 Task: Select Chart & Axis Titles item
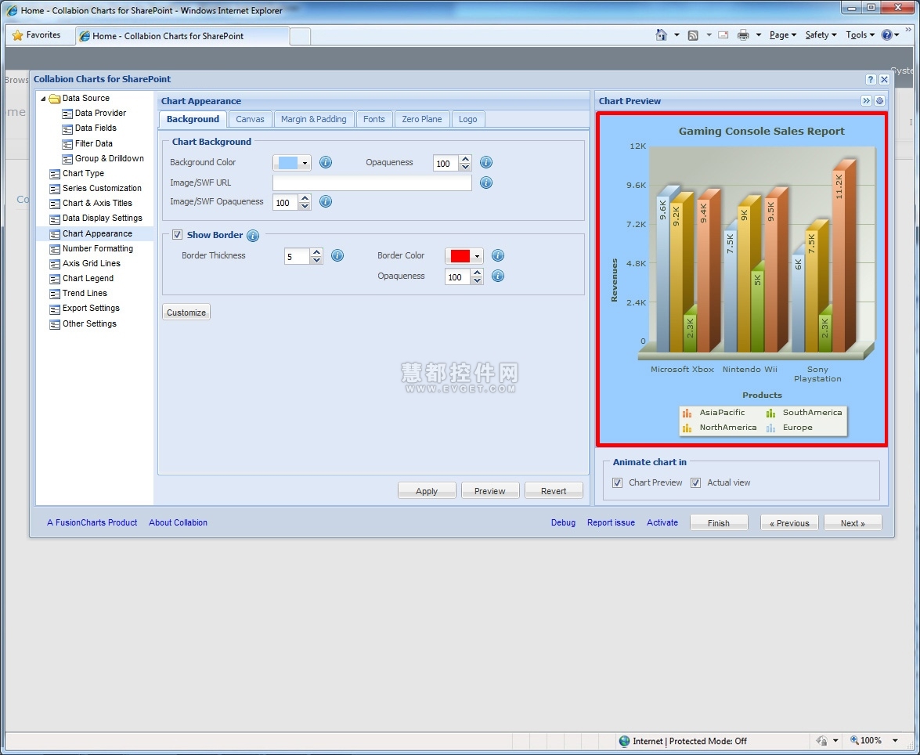tap(97, 203)
